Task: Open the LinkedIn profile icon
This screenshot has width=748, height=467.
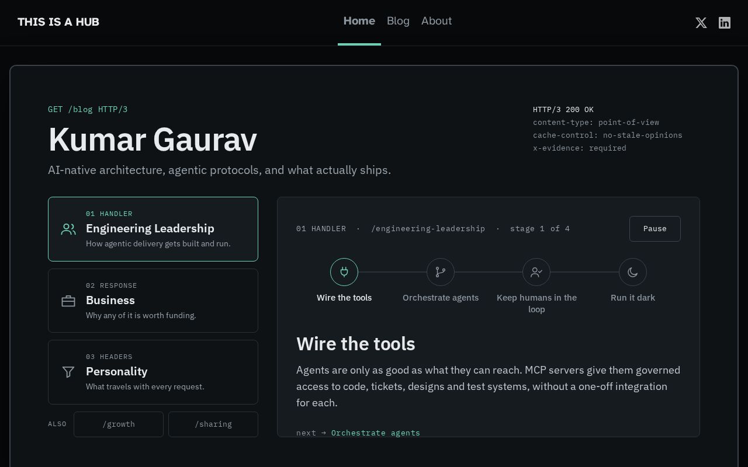Action: point(725,23)
